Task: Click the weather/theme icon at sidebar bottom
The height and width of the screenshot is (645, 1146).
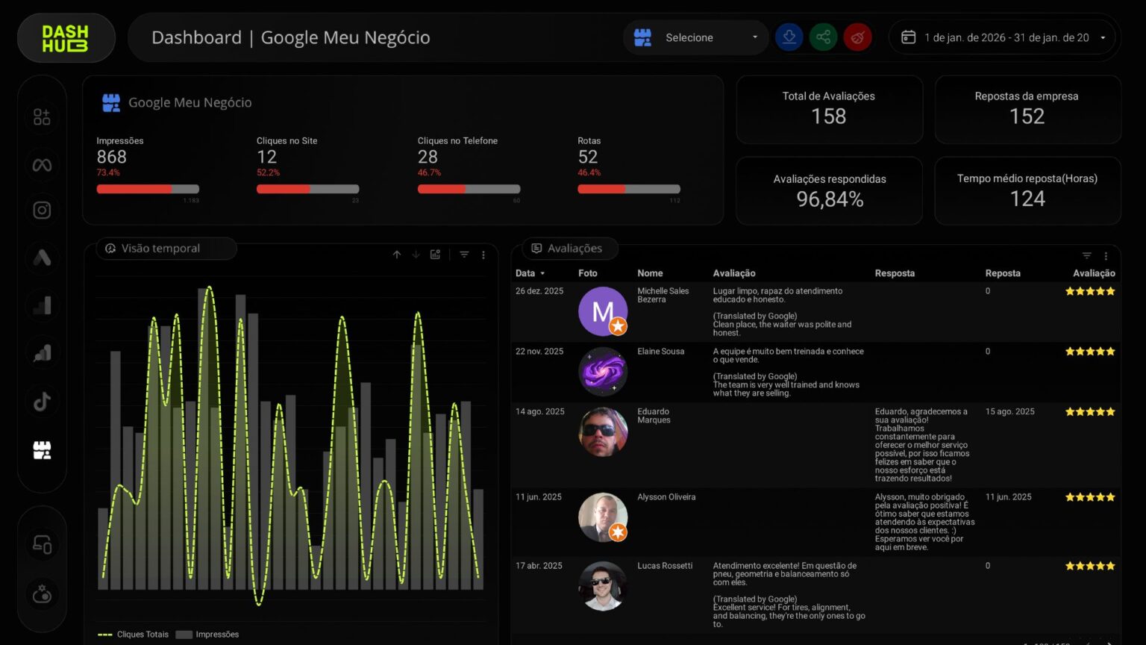Action: pyautogui.click(x=42, y=594)
